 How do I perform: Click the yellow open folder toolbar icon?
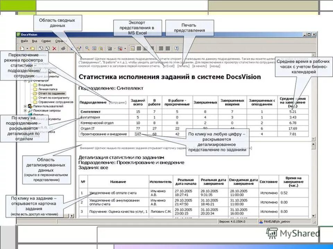pyautogui.click(x=32, y=48)
